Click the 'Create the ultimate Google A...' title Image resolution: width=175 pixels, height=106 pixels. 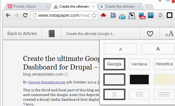point(91,34)
